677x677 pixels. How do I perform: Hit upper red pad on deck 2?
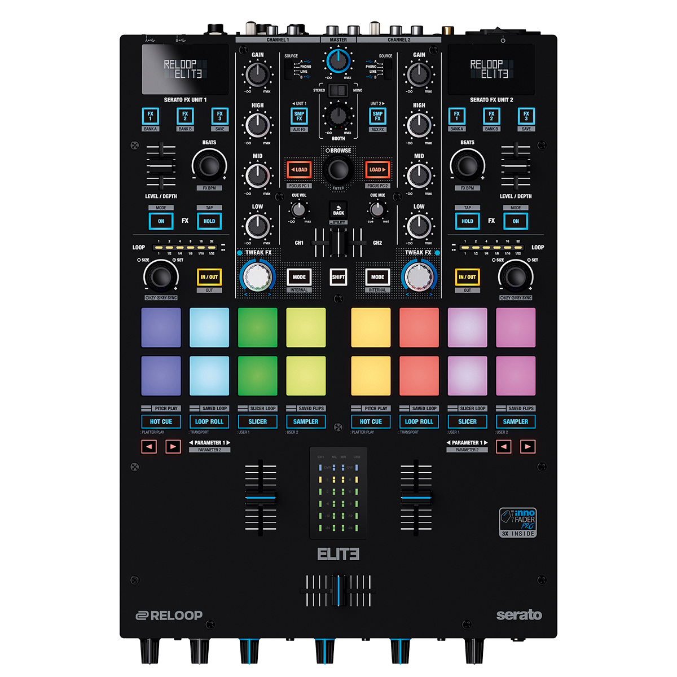tap(419, 327)
